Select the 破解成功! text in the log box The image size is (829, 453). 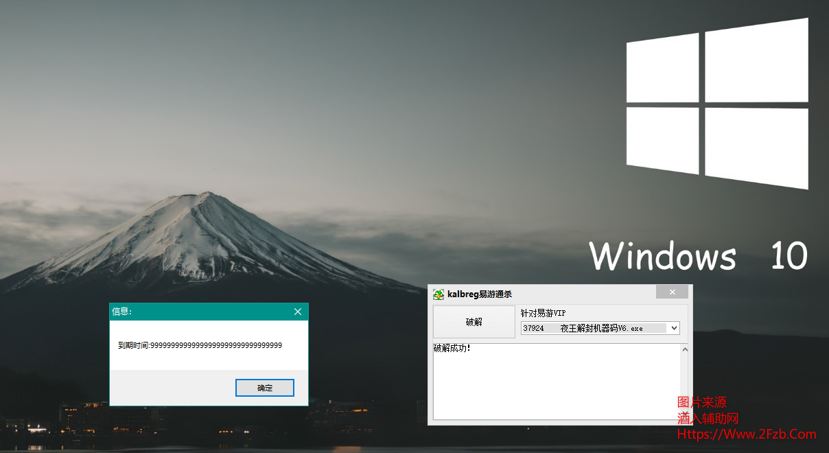pos(452,349)
